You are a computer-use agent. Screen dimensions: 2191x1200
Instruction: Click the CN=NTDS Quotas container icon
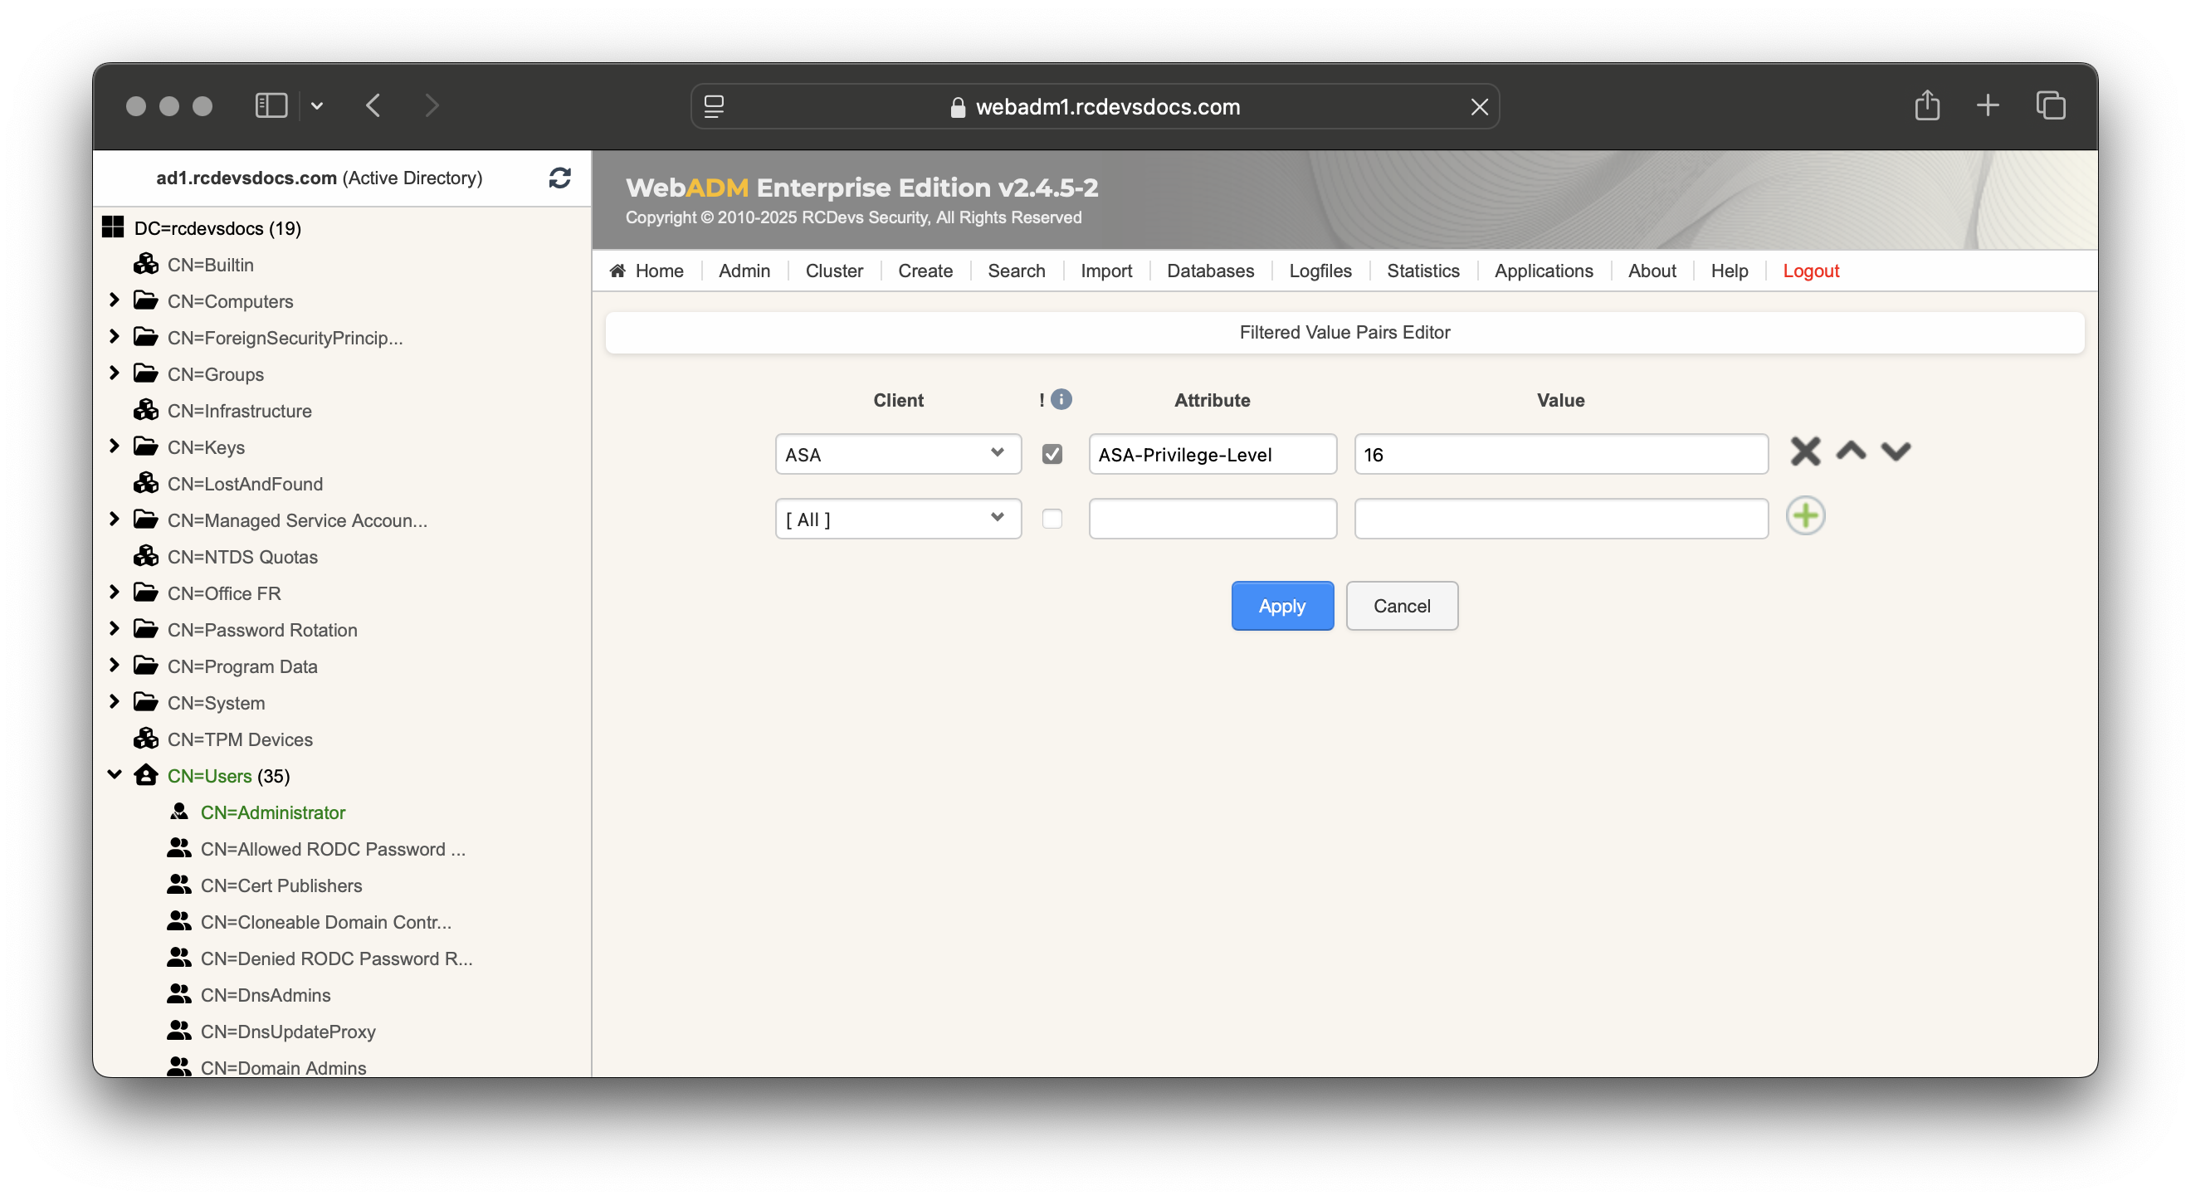click(145, 556)
